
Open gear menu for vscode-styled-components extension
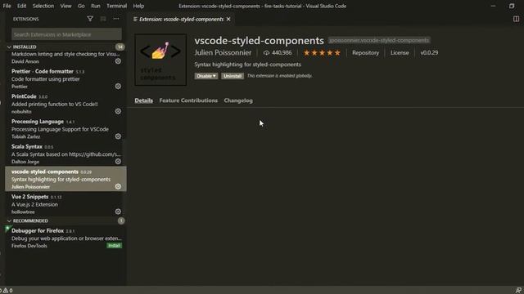point(118,187)
